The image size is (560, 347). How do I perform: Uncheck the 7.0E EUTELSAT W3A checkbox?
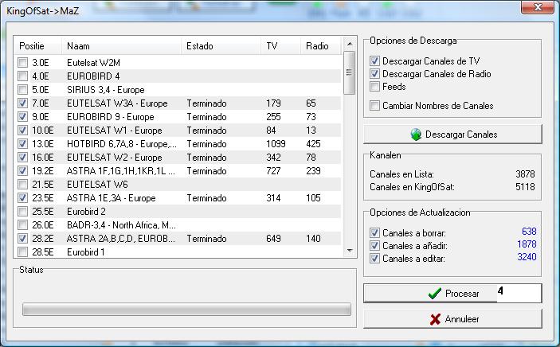(x=22, y=103)
